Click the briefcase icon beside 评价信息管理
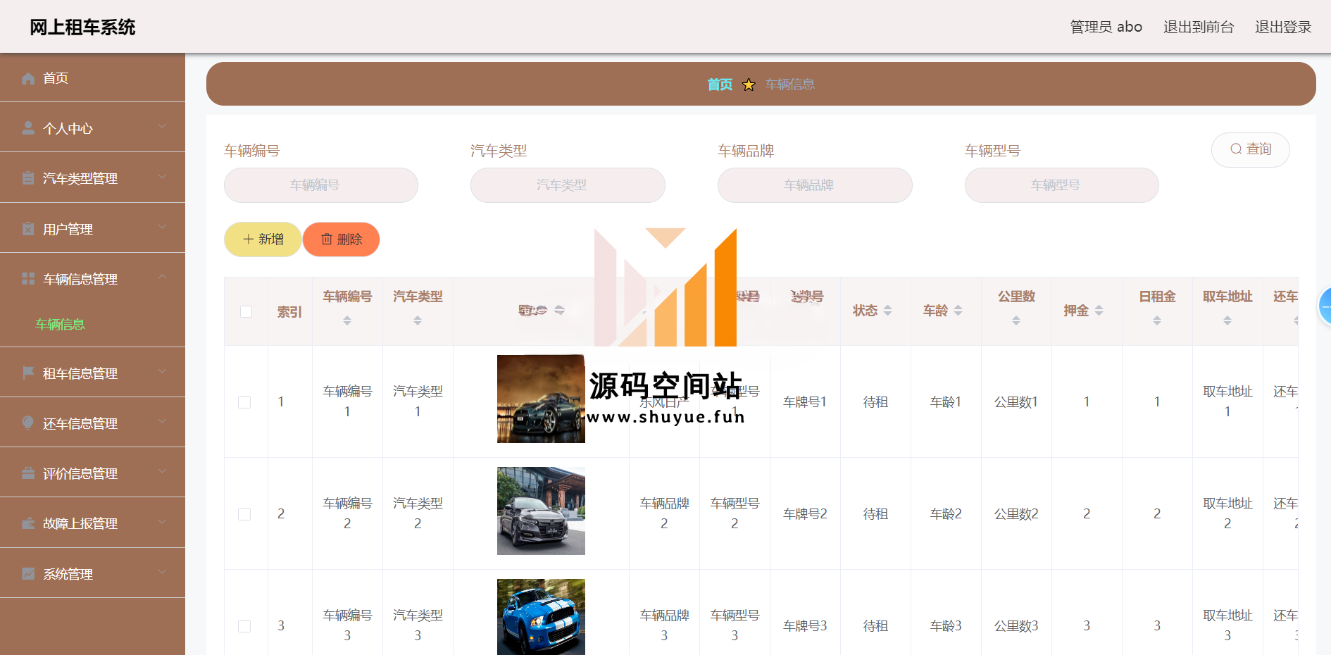1331x655 pixels. [x=28, y=473]
